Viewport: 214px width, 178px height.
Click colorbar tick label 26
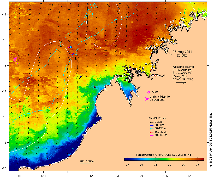pos(183,165)
